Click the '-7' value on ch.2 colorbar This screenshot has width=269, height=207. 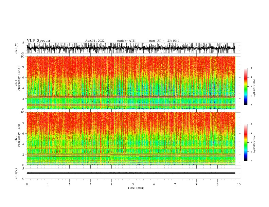250,161
